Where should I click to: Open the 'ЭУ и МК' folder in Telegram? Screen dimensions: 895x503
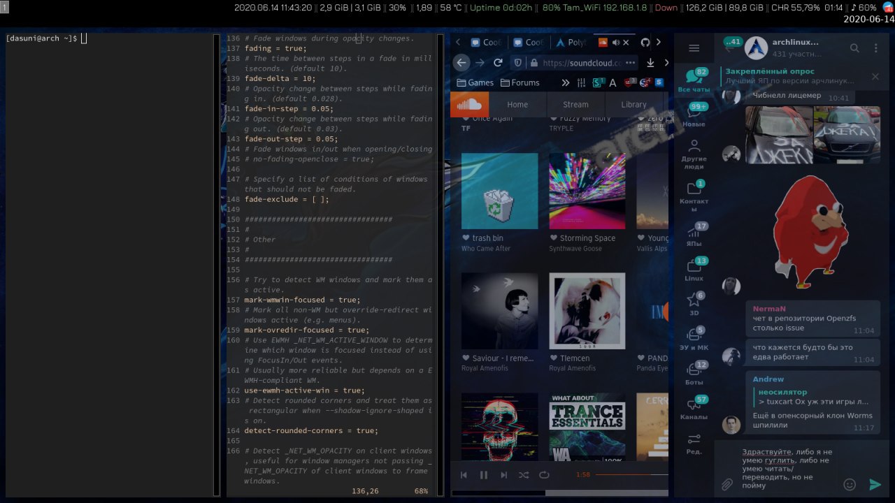point(694,338)
